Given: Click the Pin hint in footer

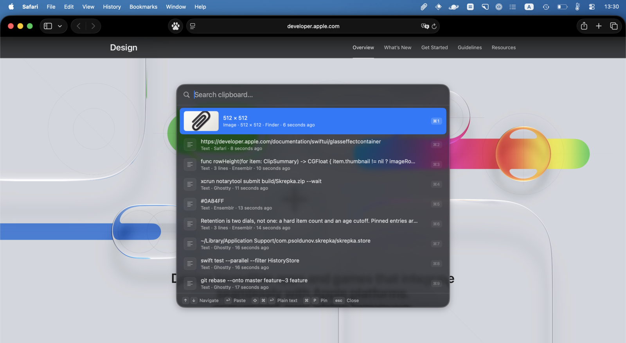Looking at the screenshot, I should point(324,300).
